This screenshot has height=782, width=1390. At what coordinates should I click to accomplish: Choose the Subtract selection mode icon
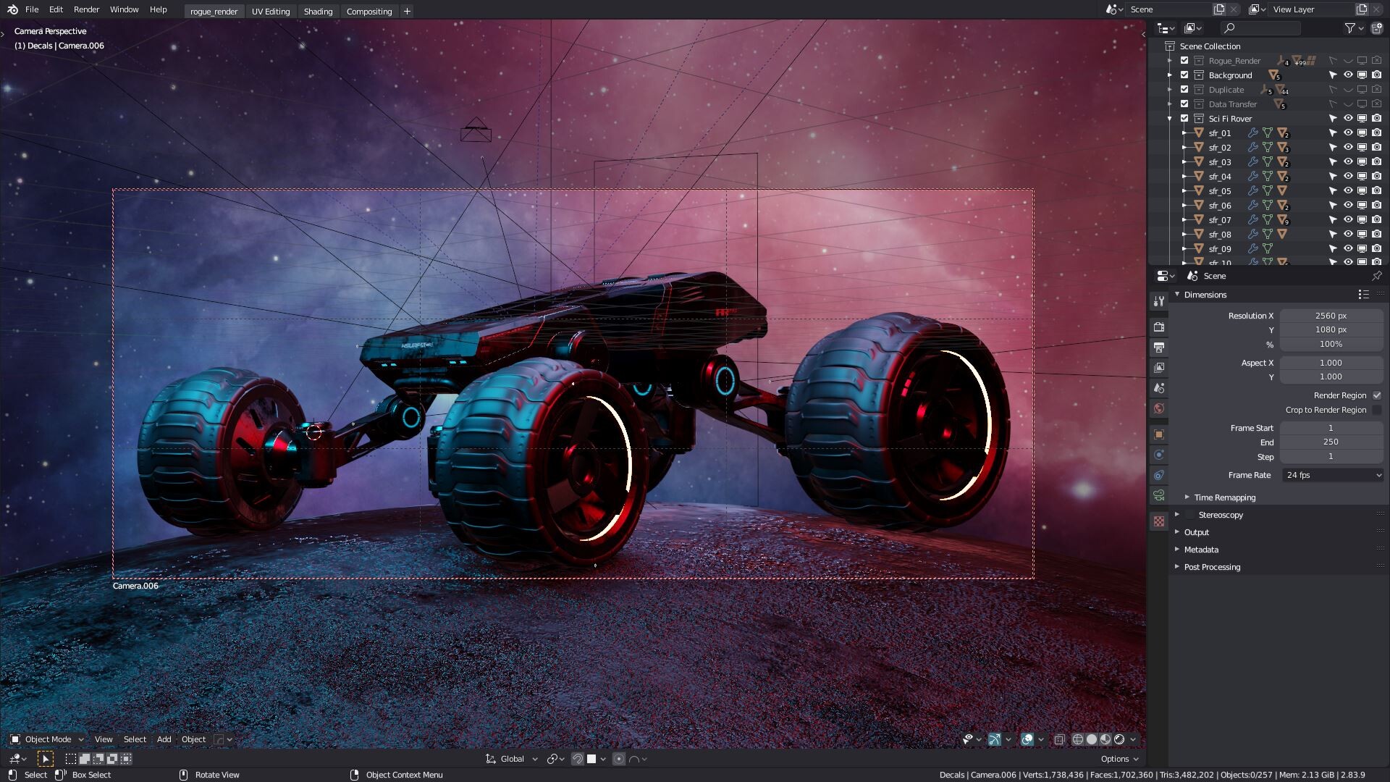click(98, 759)
